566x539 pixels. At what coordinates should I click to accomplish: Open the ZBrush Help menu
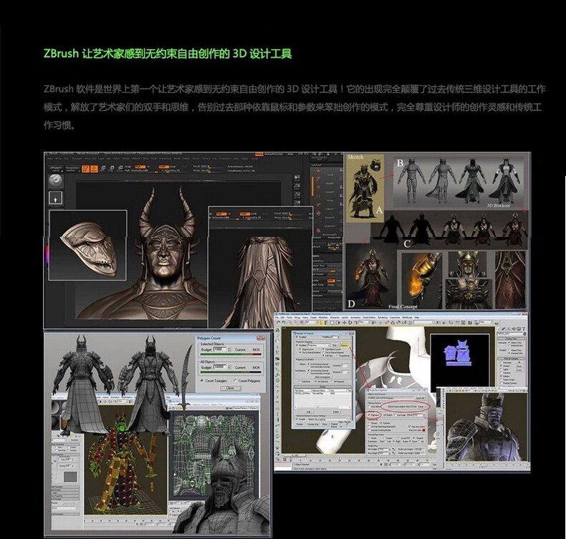(x=290, y=155)
